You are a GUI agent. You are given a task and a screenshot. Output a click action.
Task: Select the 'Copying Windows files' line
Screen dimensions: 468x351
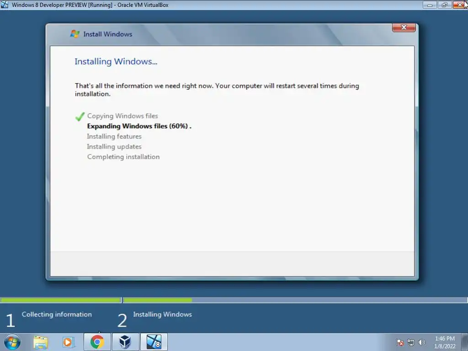[x=122, y=116]
